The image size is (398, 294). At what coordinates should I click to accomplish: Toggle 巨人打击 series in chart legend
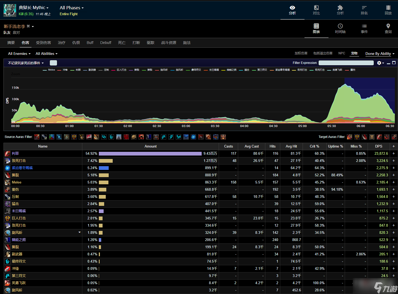click(x=119, y=70)
